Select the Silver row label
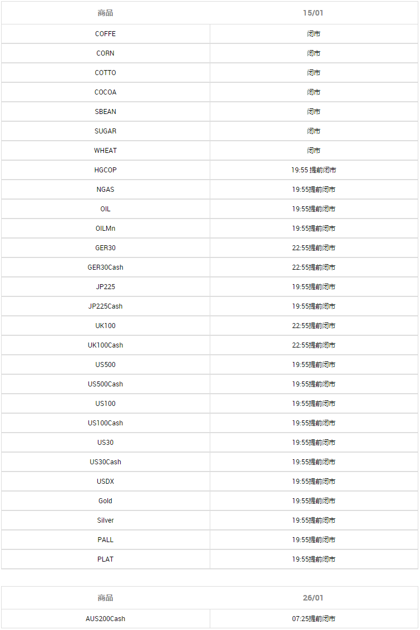 105,520
